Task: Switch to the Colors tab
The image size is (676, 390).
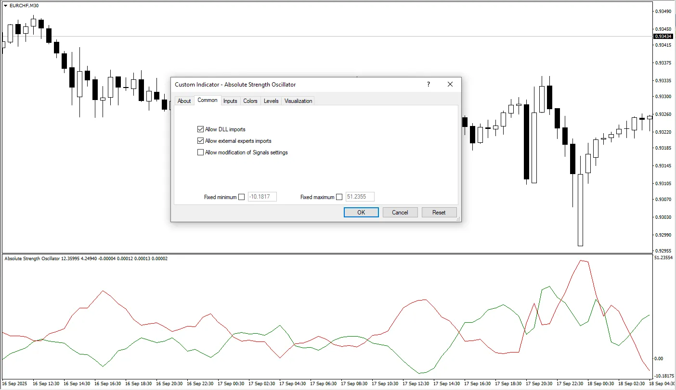Action: click(x=250, y=101)
